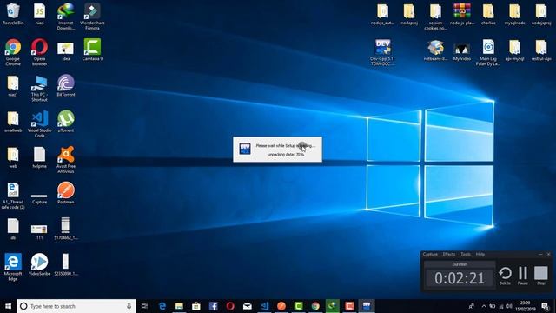This screenshot has height=313, width=556.
Task: Open the Windows Start menu
Action: [8, 306]
